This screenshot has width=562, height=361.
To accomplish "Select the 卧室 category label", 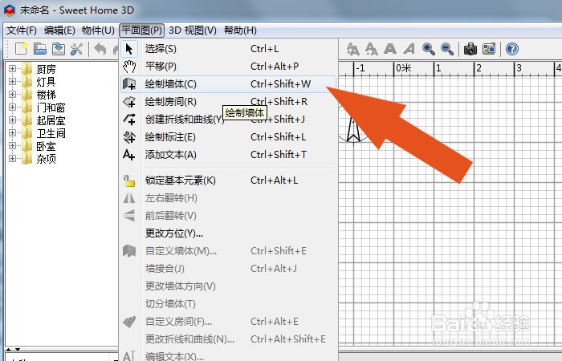I will tap(47, 146).
